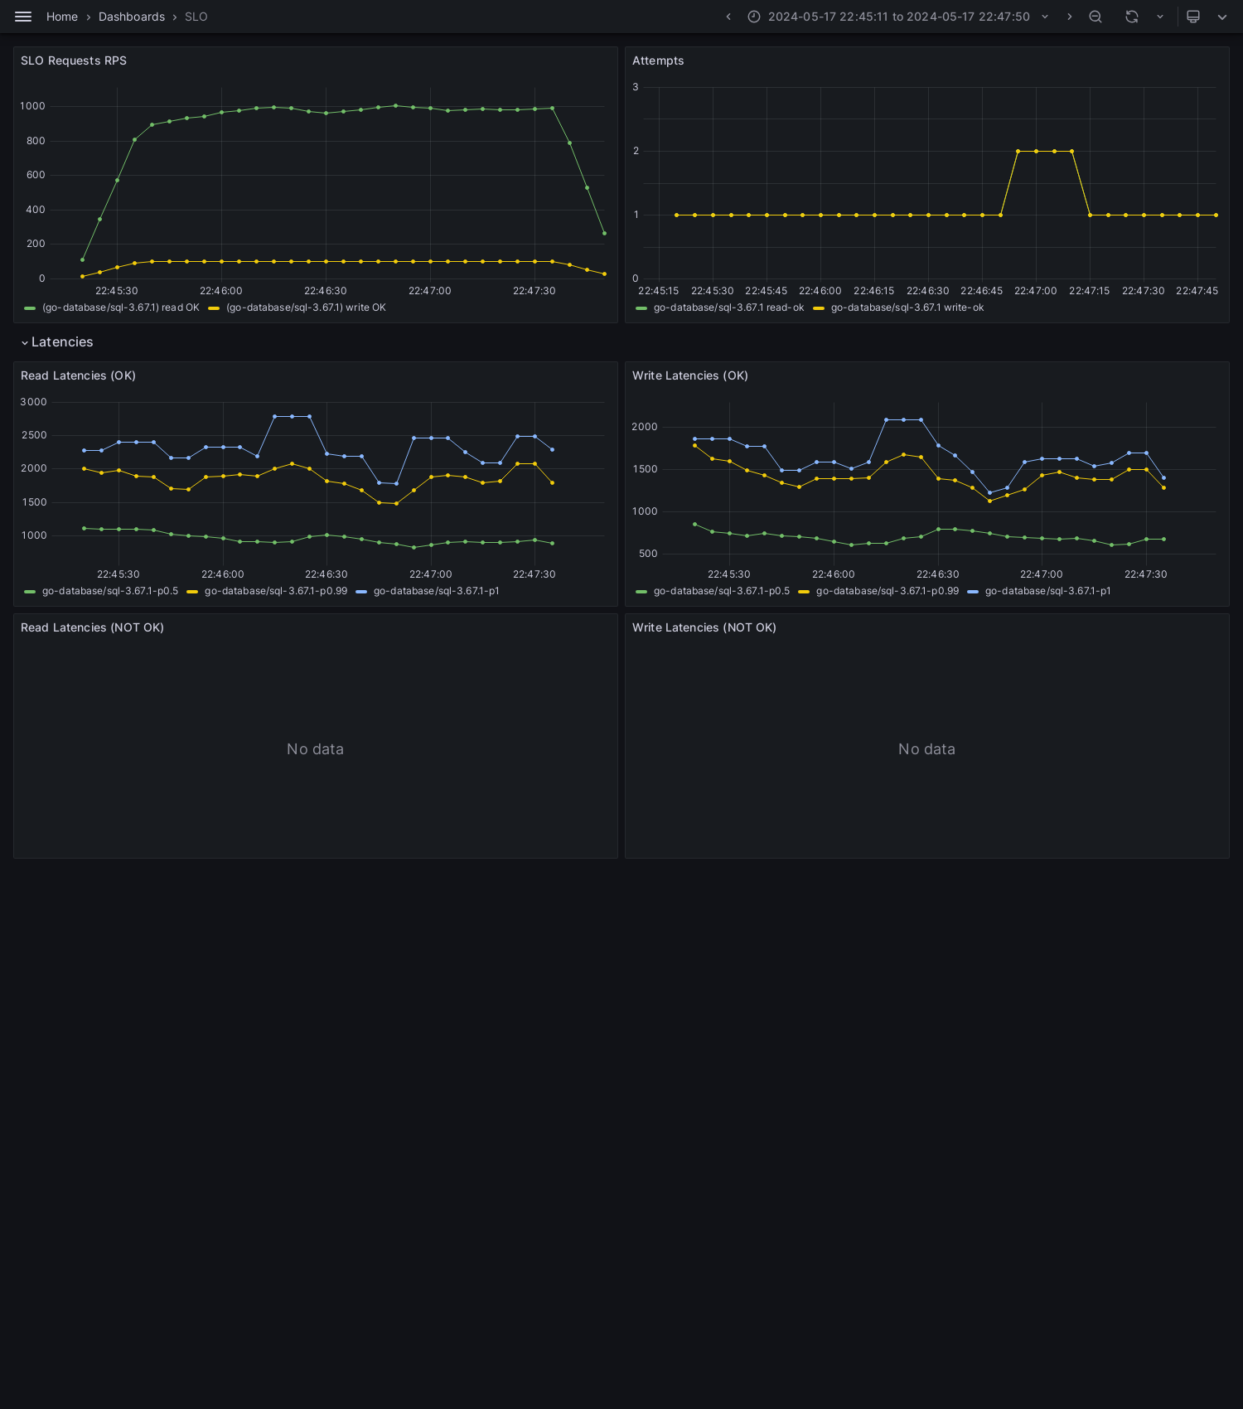Toggle the write OK series in the RPS legend

(306, 307)
